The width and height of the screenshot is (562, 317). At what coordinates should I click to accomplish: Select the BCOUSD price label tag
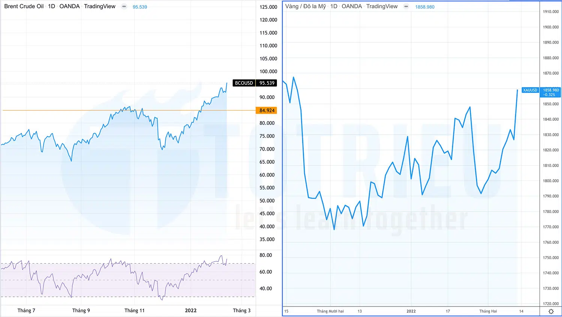[244, 83]
